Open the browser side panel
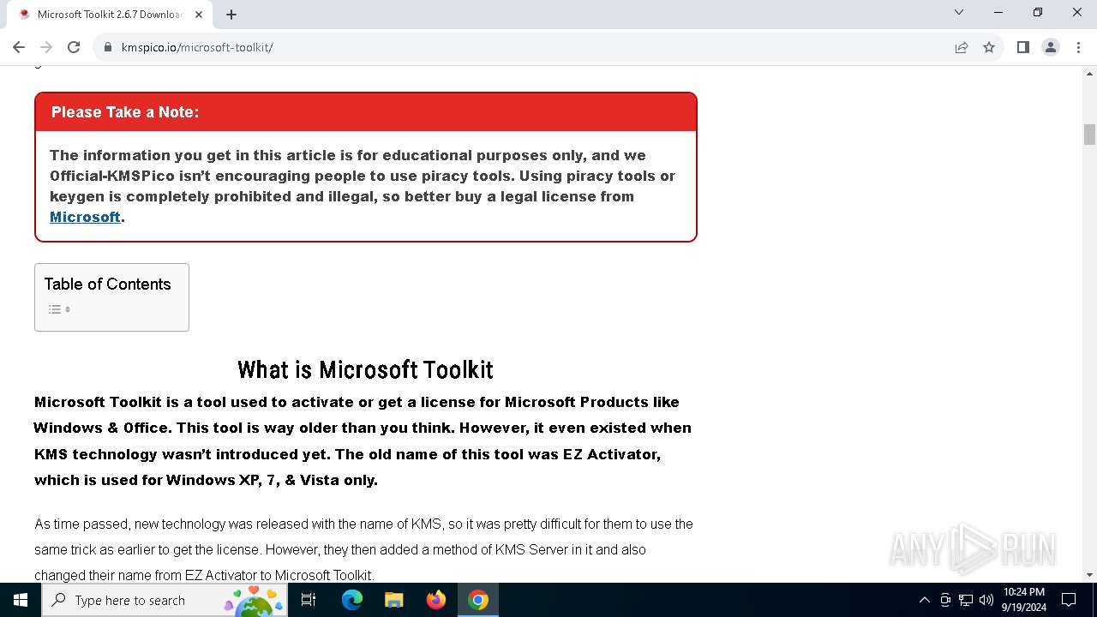 pos(1023,47)
